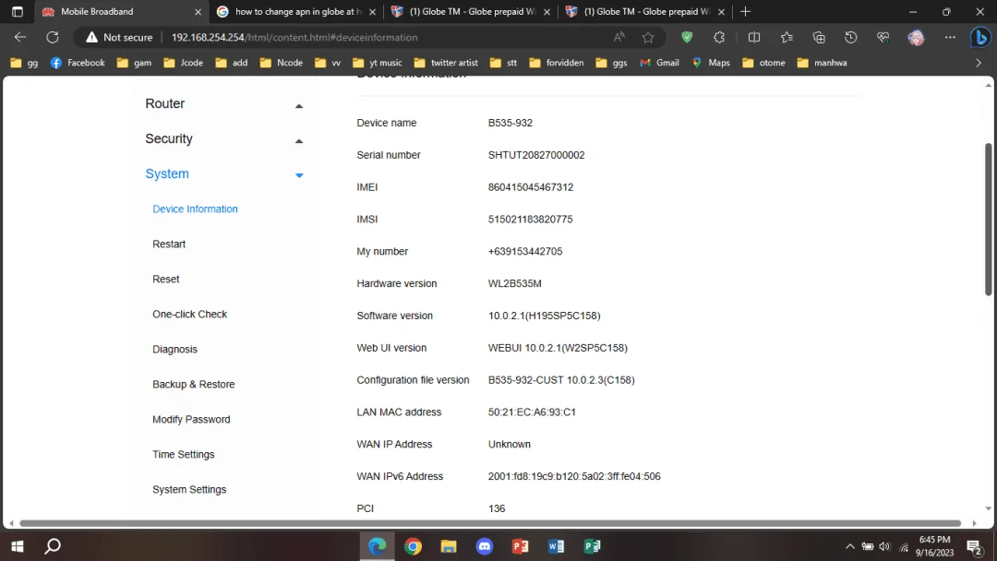
Task: Expand the Router menu arrow
Action: click(x=299, y=106)
